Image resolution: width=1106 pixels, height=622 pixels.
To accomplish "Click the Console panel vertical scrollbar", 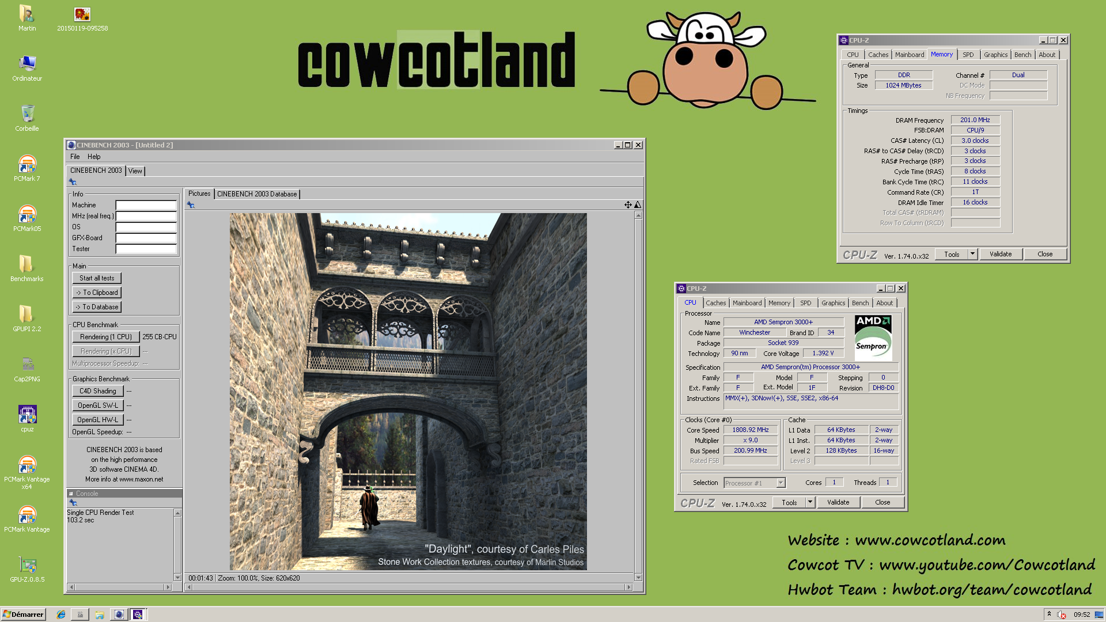I will [x=177, y=545].
